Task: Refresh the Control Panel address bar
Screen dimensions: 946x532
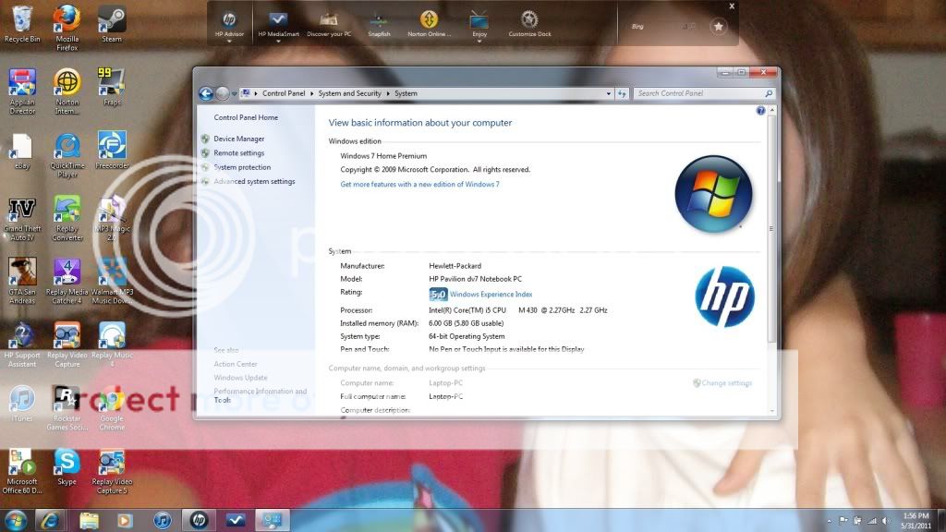Action: click(622, 93)
